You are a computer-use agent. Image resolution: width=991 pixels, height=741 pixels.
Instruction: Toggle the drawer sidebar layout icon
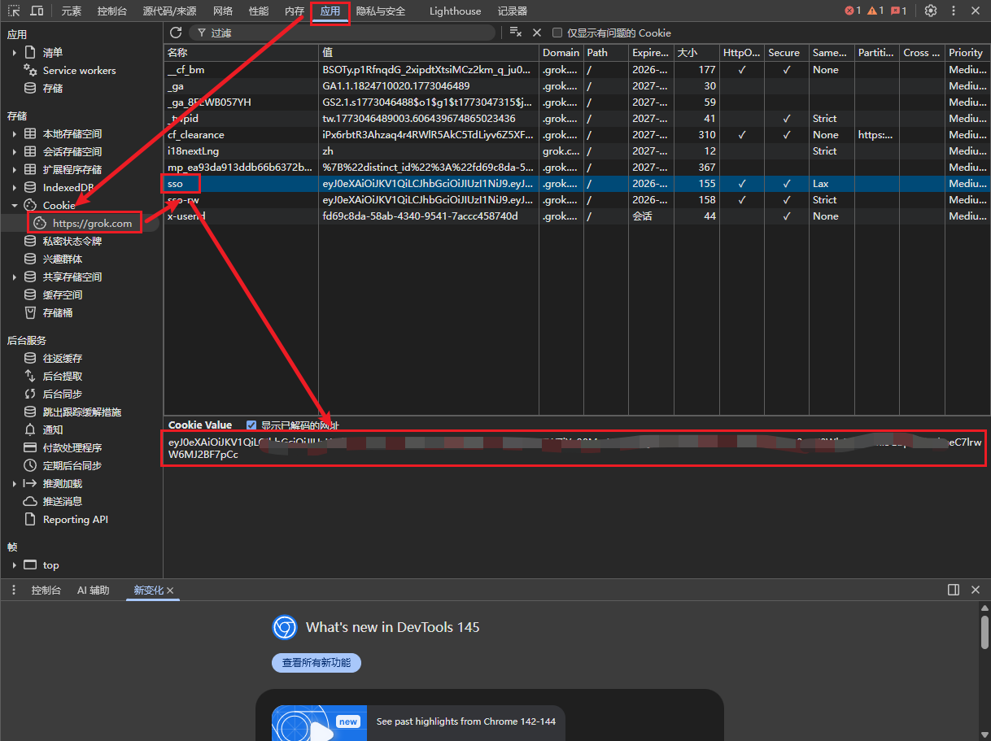click(x=954, y=590)
